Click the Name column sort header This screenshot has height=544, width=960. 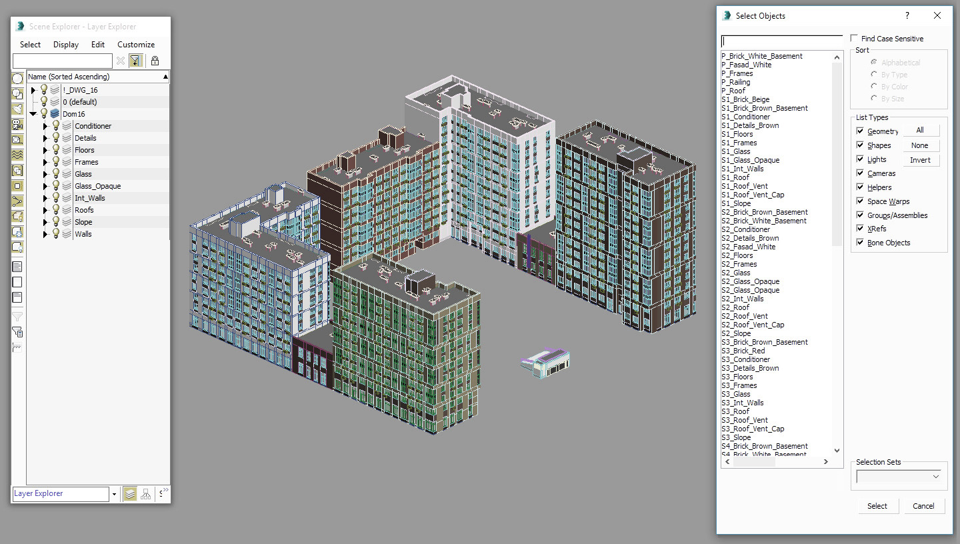click(98, 77)
